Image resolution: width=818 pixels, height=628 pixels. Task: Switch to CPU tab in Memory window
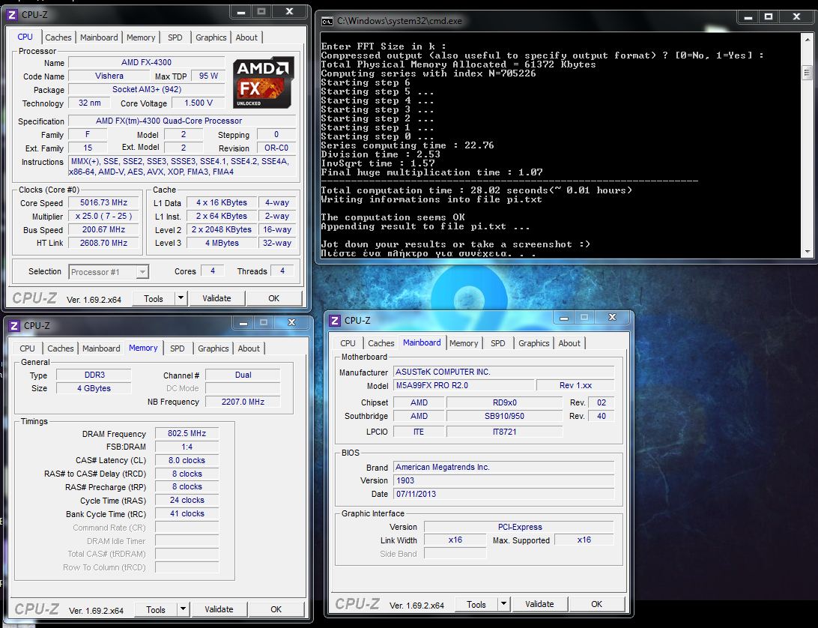tap(27, 348)
